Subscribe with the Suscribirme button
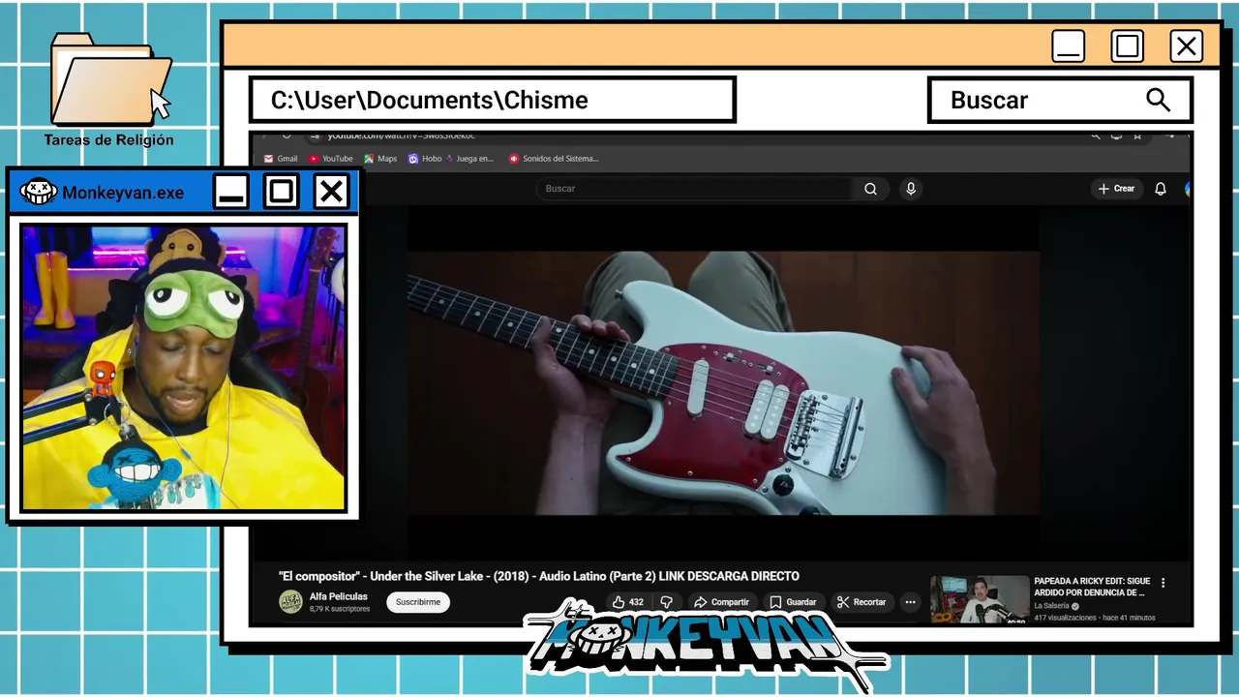 (418, 602)
